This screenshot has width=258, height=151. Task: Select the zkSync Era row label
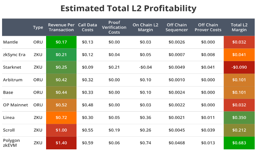click(x=14, y=55)
